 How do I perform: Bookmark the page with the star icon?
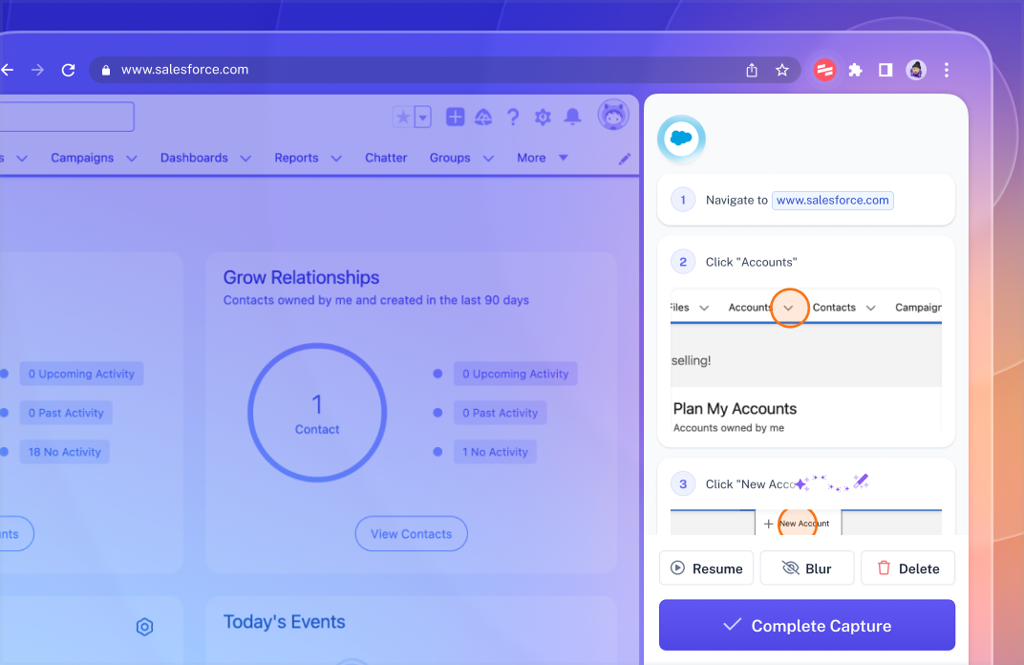pos(781,70)
